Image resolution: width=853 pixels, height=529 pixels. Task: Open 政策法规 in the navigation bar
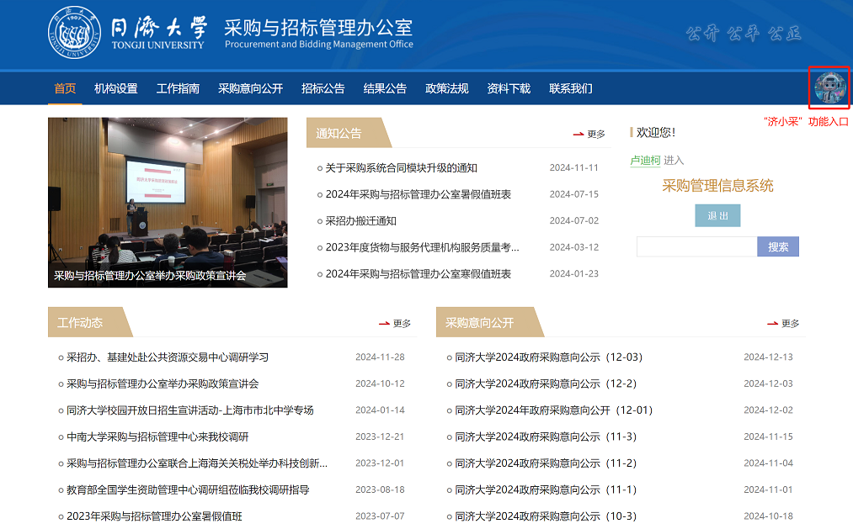(446, 88)
